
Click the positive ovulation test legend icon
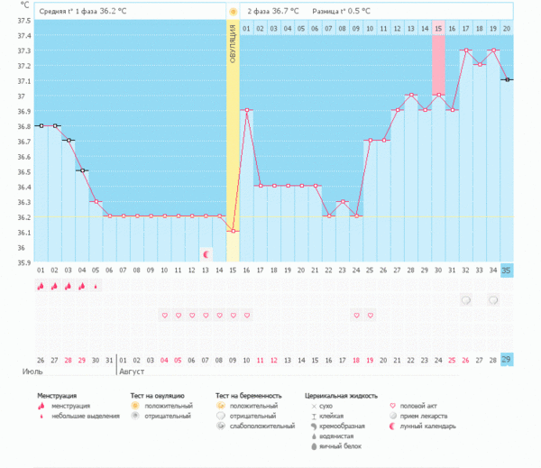click(x=136, y=407)
